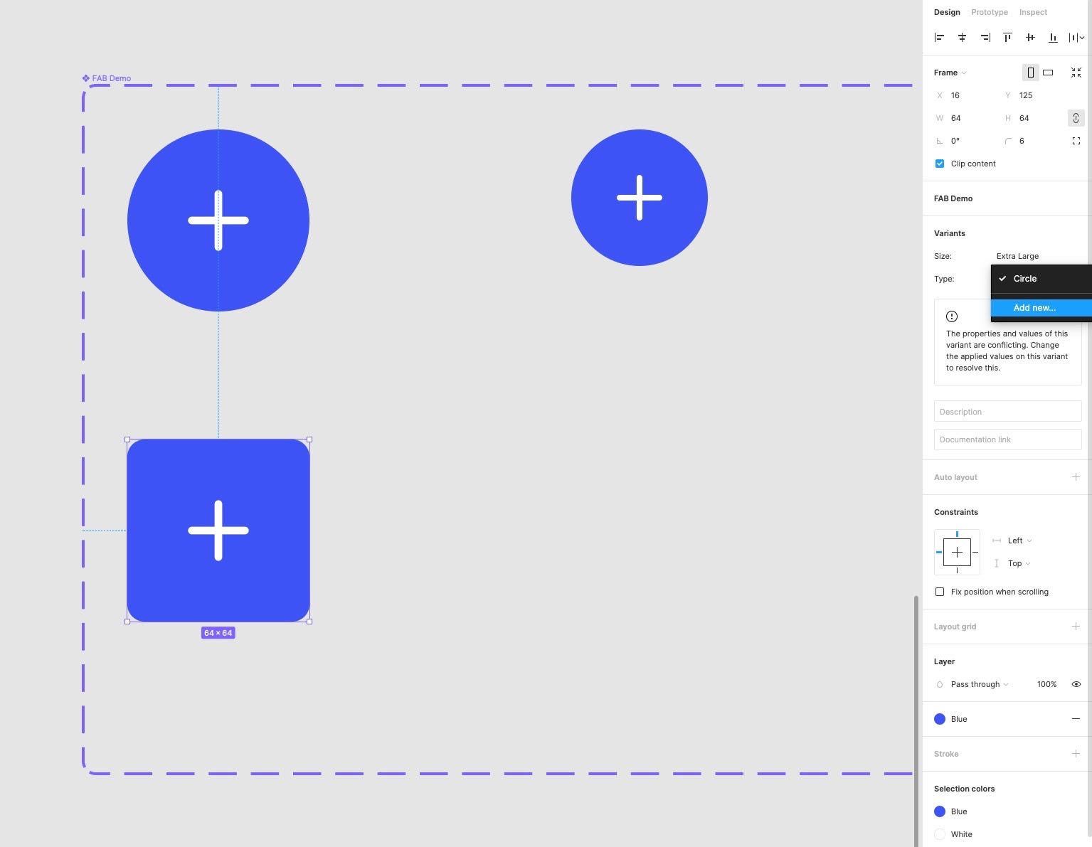1092x847 pixels.
Task: Open the horizontal constraint Left dropdown
Action: [x=1019, y=540]
